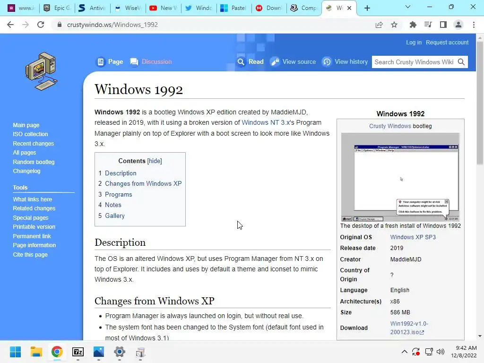Click the external link icon beside the ISO download
Image resolution: width=484 pixels, height=363 pixels.
pos(422,332)
